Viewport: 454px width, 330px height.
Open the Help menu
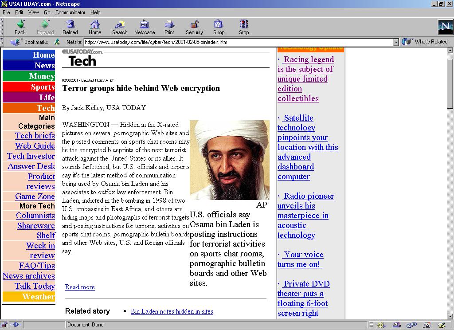(x=95, y=12)
